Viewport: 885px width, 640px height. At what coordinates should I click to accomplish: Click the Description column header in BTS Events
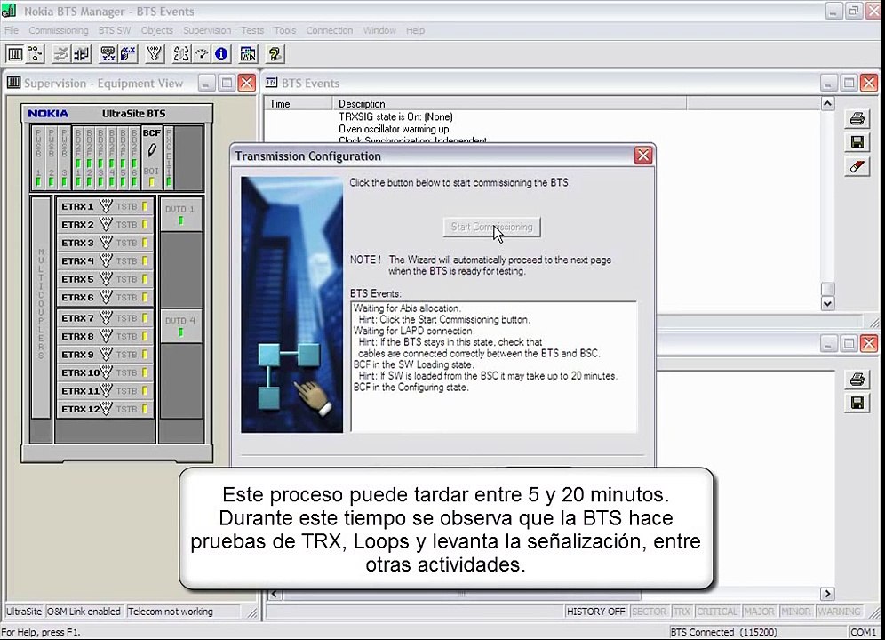(x=509, y=103)
